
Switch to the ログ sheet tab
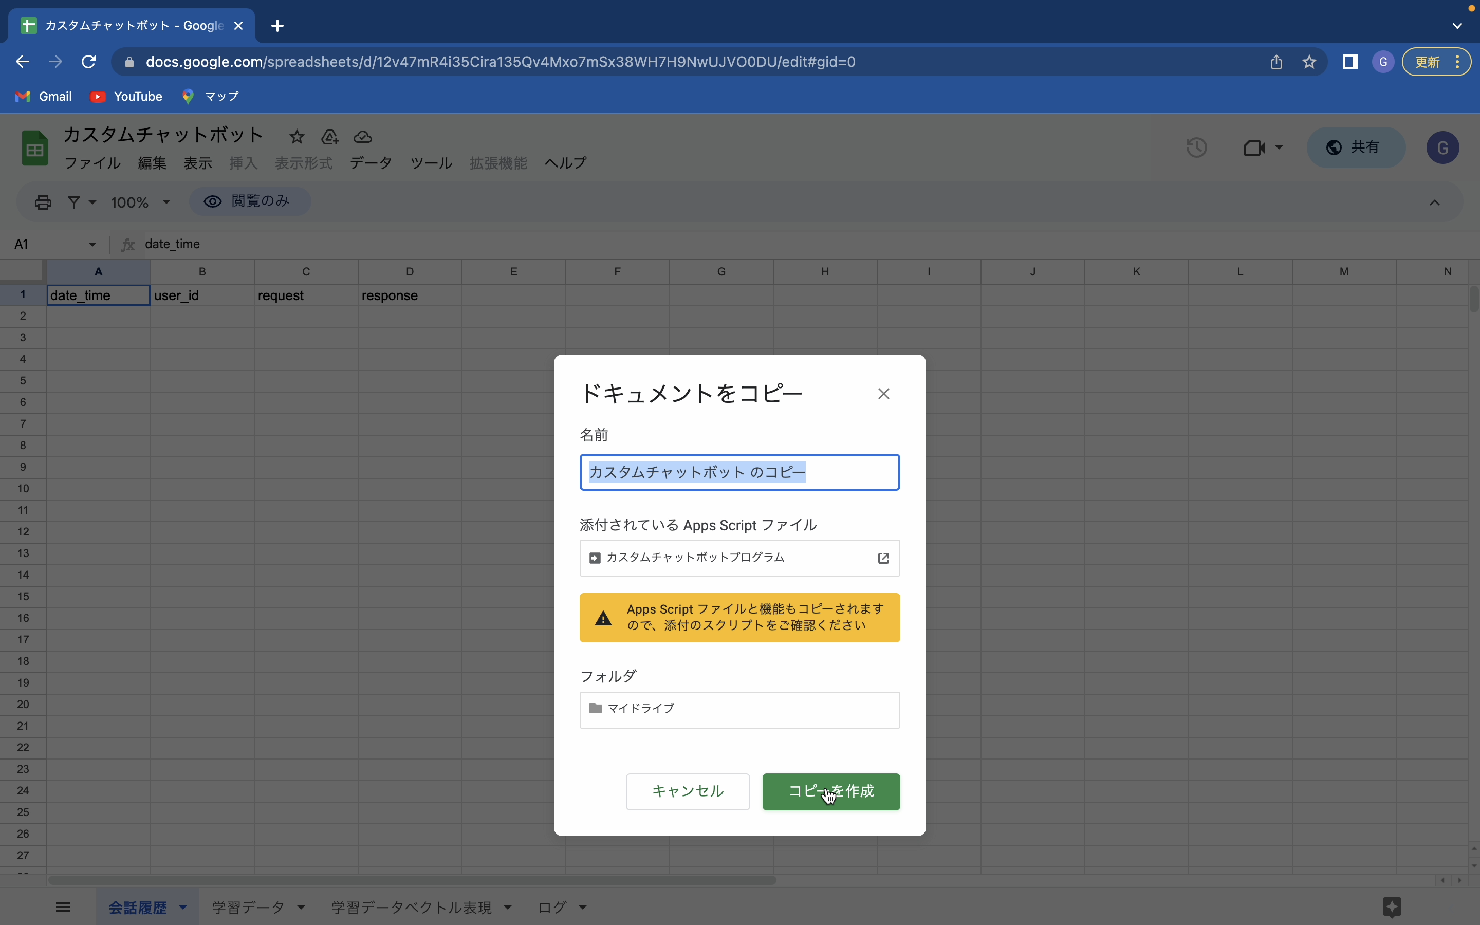pyautogui.click(x=551, y=907)
